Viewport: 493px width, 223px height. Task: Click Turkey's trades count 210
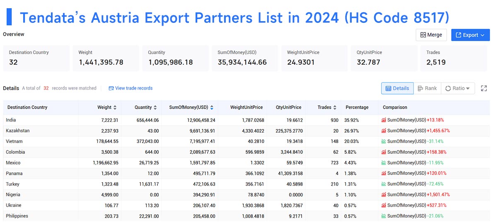coord(335,184)
